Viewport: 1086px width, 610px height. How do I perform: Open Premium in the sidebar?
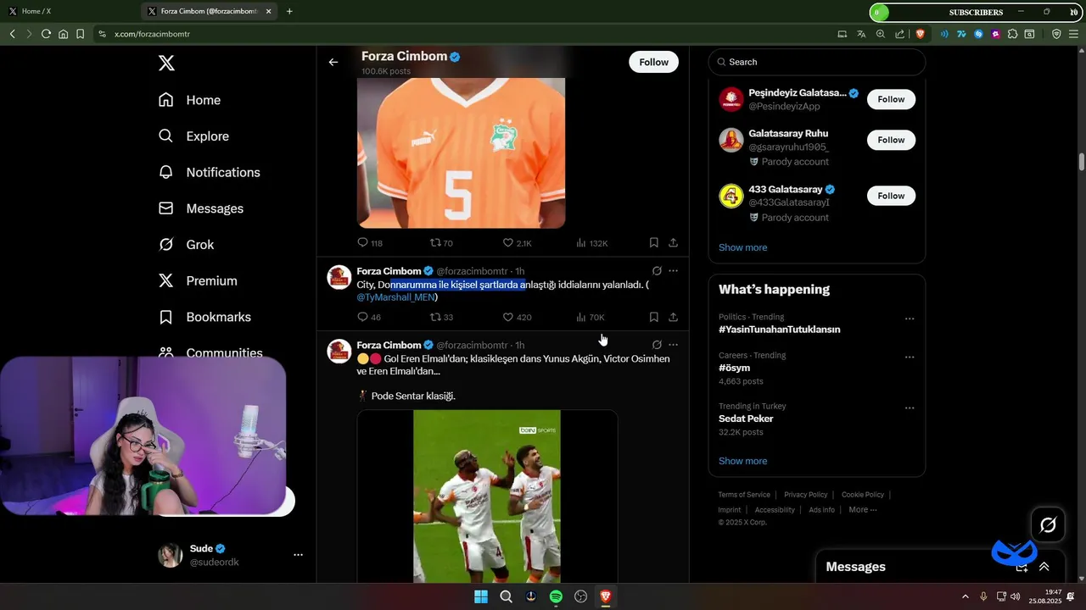pos(199,280)
